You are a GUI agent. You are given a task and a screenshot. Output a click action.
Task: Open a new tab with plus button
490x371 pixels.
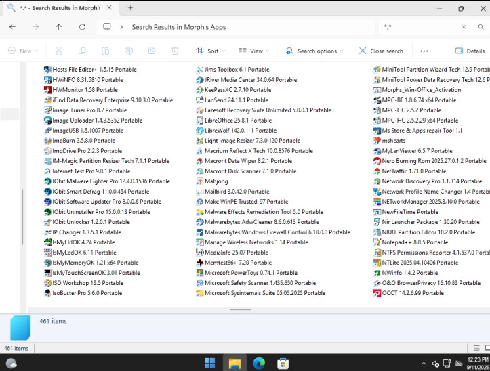coord(130,8)
